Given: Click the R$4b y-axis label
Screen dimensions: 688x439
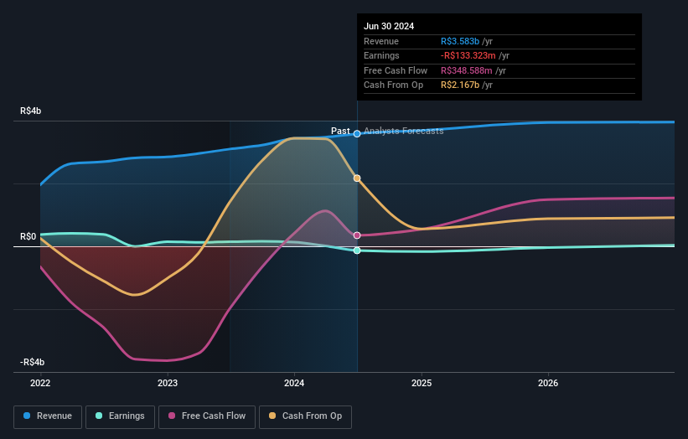Looking at the screenshot, I should pyautogui.click(x=31, y=111).
